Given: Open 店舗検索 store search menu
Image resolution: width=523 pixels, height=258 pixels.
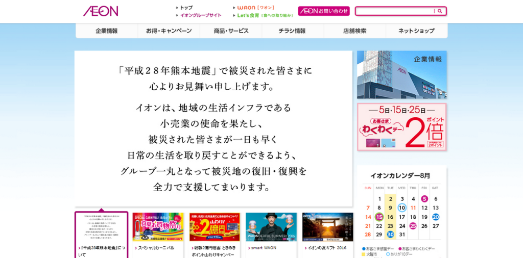Looking at the screenshot, I should coord(354,31).
